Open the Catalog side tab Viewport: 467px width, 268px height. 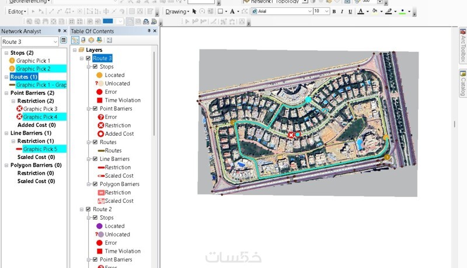[462, 83]
